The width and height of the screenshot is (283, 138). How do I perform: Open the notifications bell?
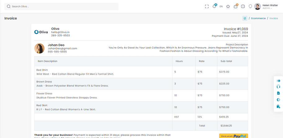214,6
